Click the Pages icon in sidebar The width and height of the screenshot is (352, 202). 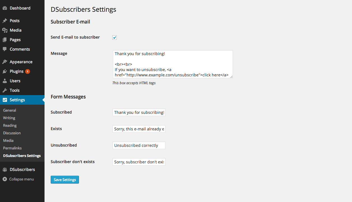click(5, 40)
